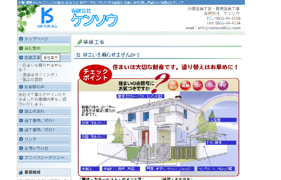This screenshot has height=180, width=281.
Task: Click arrow icon beside お客様の声
Action: coord(21,87)
